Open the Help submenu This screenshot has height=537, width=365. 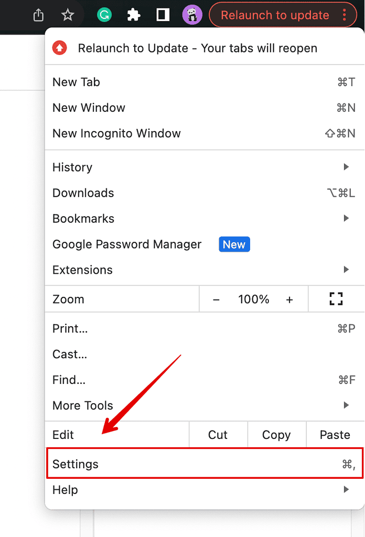point(65,489)
